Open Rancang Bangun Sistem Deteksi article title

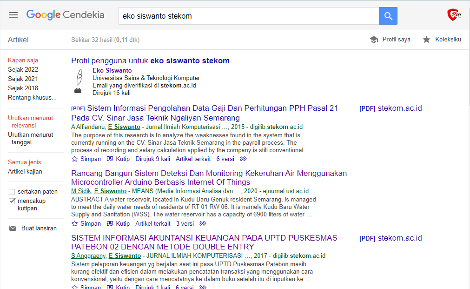(209, 178)
